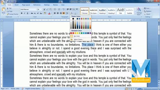Open the Select dropdown in Editing
The image size is (160, 90).
click(148, 14)
